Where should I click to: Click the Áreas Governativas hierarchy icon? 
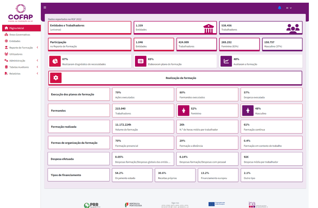[6, 34]
